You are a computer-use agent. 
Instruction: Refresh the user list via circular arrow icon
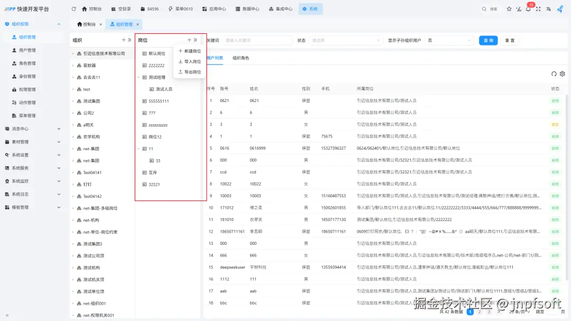coord(554,74)
